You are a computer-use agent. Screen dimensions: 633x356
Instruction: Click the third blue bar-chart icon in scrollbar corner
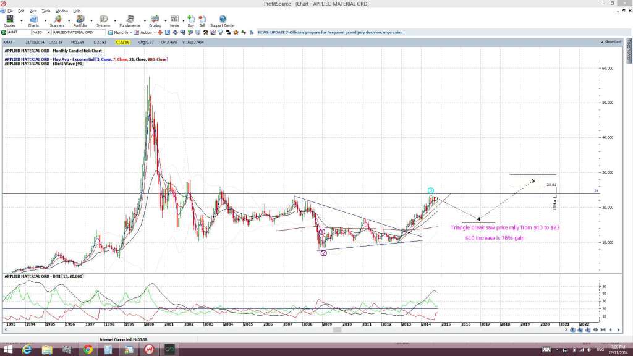click(x=588, y=330)
